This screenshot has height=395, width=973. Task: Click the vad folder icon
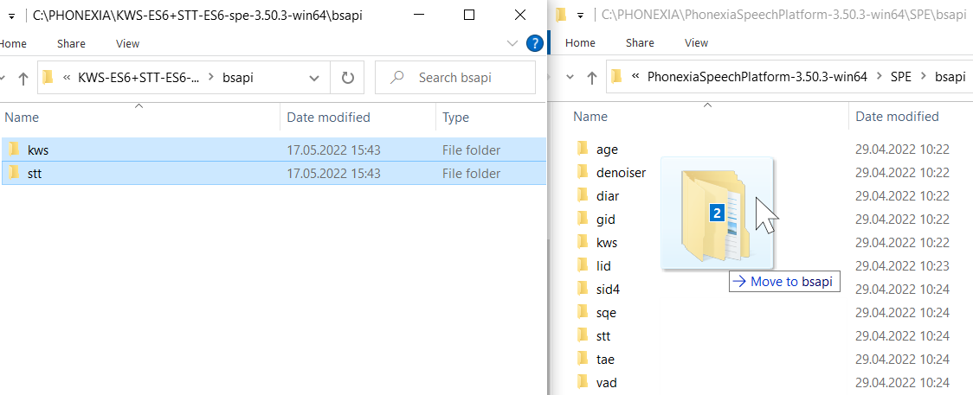click(582, 383)
